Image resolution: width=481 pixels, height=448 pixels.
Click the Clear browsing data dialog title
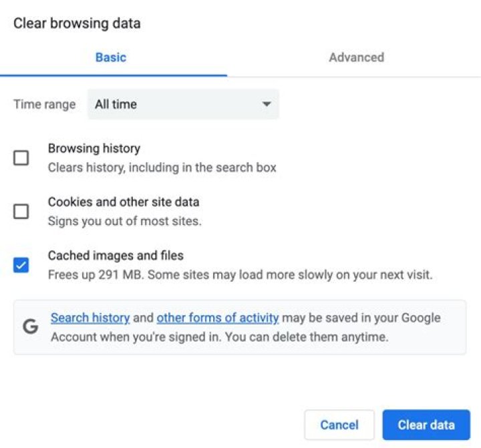tap(77, 23)
